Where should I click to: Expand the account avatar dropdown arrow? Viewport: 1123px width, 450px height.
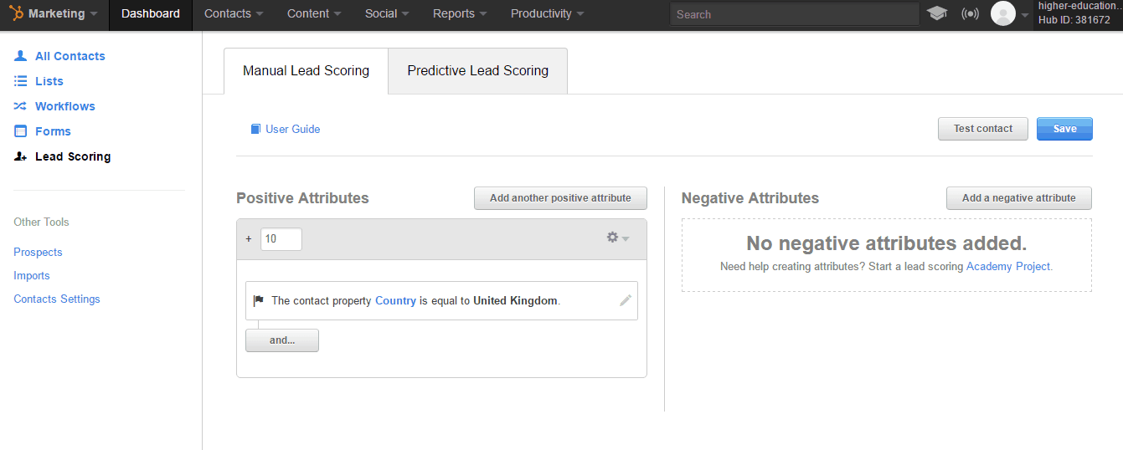[1025, 14]
